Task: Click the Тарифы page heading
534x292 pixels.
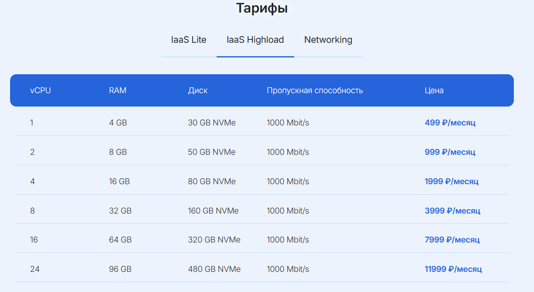Action: [262, 8]
